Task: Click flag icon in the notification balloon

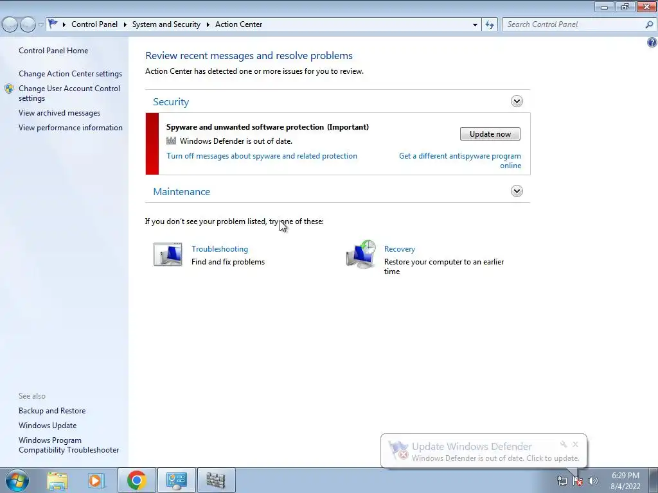Action: coord(398,450)
